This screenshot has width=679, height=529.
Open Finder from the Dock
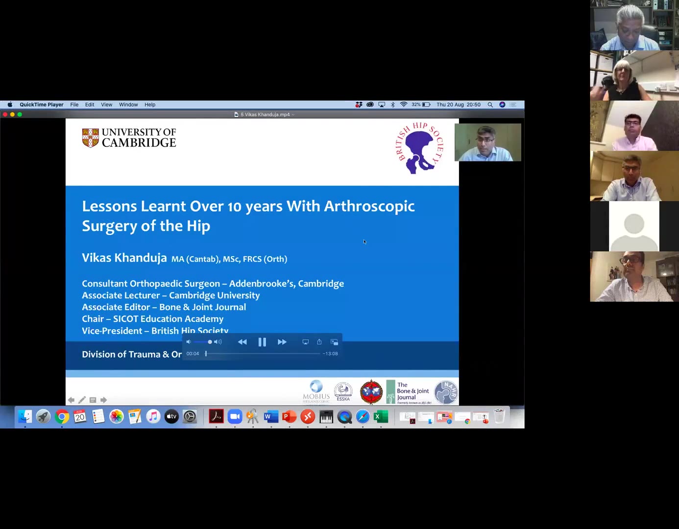tap(25, 416)
